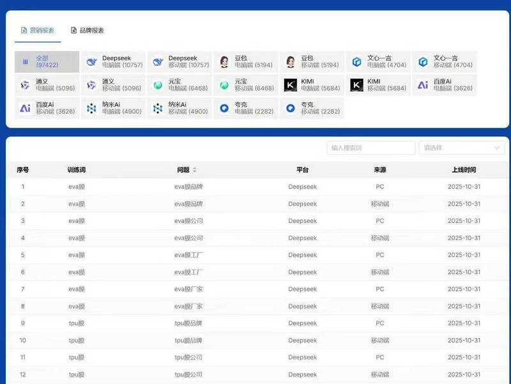Click the 上线时间 column header
Image resolution: width=511 pixels, height=384 pixels.
pos(464,170)
